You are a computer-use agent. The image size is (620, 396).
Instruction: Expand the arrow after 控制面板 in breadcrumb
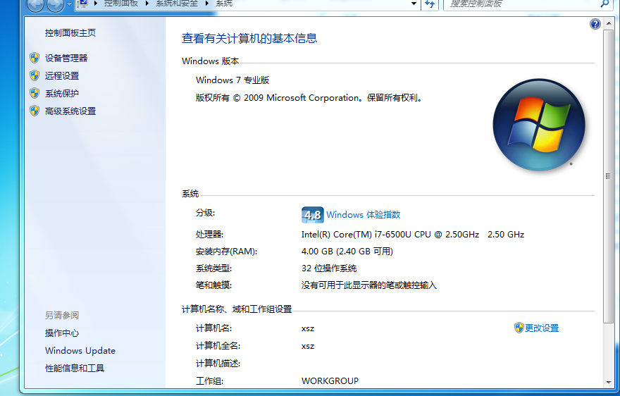pyautogui.click(x=147, y=4)
